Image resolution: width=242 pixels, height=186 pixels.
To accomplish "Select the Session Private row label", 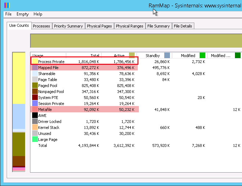I will coord(51,104).
